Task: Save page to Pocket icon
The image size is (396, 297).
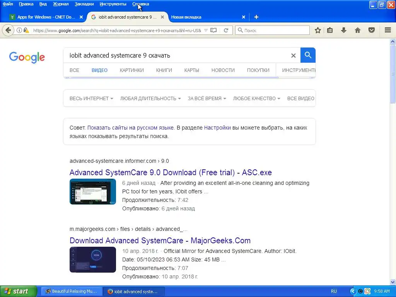Action: click(372, 30)
